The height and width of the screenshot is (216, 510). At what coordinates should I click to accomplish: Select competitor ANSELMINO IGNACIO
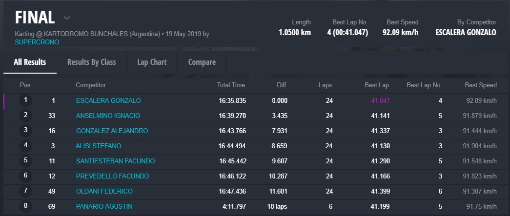click(x=108, y=116)
